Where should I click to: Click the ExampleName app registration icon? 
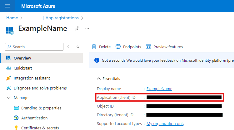point(10,31)
